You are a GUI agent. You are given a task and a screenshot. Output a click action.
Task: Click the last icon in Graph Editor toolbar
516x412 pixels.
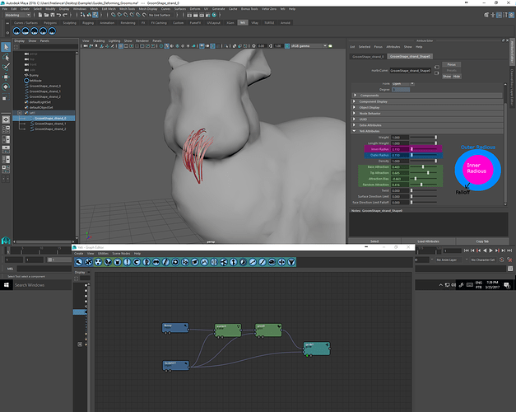(292, 262)
